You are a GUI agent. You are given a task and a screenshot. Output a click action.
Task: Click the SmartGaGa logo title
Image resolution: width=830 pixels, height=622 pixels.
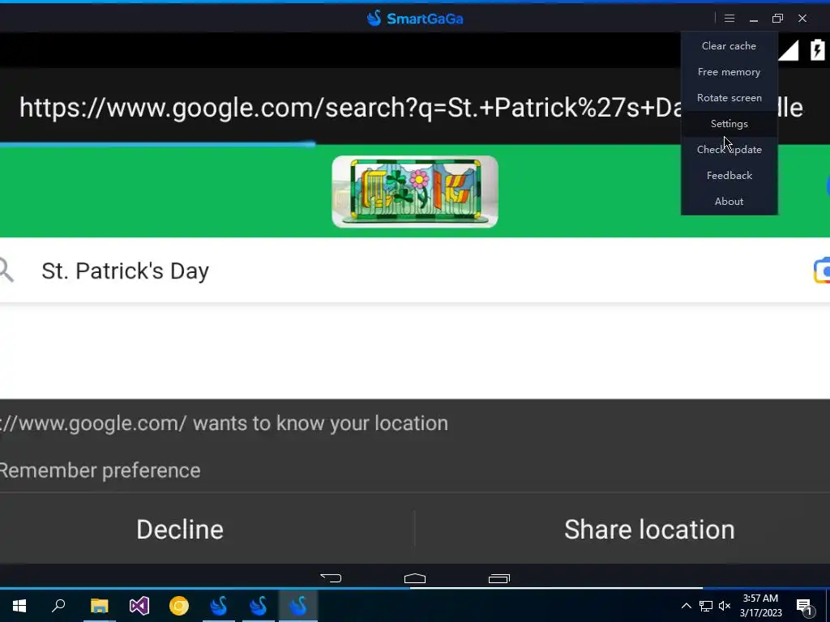click(415, 19)
